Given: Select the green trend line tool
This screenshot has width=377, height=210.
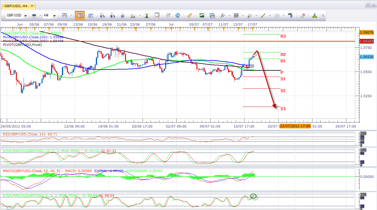Looking at the screenshot, I should coord(263,15).
